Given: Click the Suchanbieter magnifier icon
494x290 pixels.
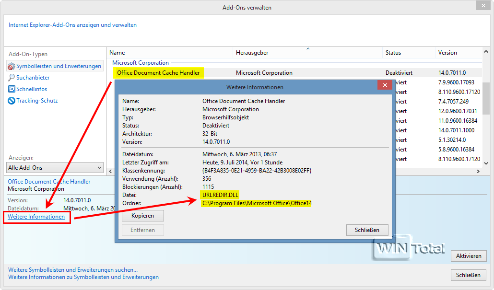Looking at the screenshot, I should click(x=12, y=78).
